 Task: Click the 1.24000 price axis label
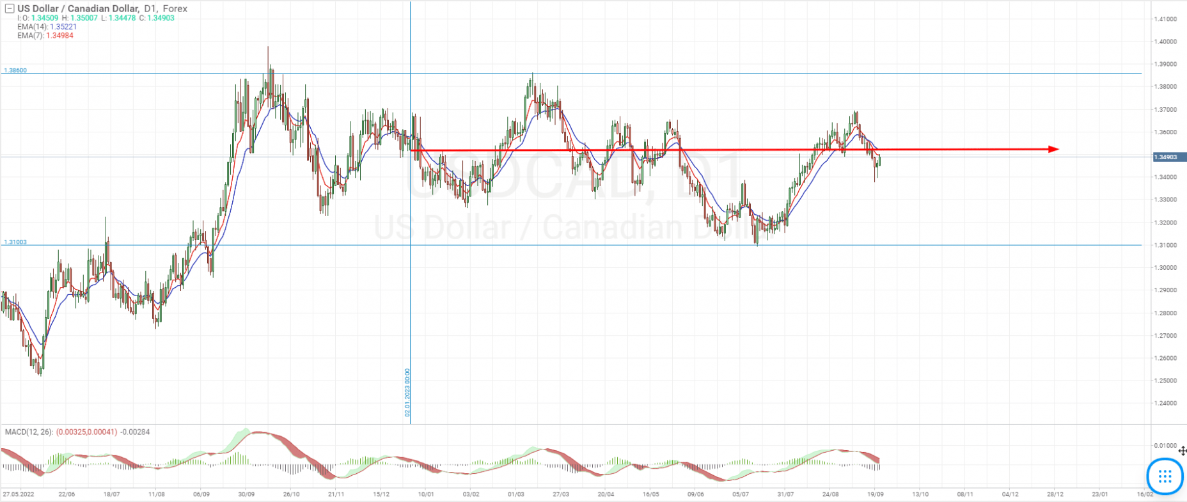pyautogui.click(x=1165, y=403)
